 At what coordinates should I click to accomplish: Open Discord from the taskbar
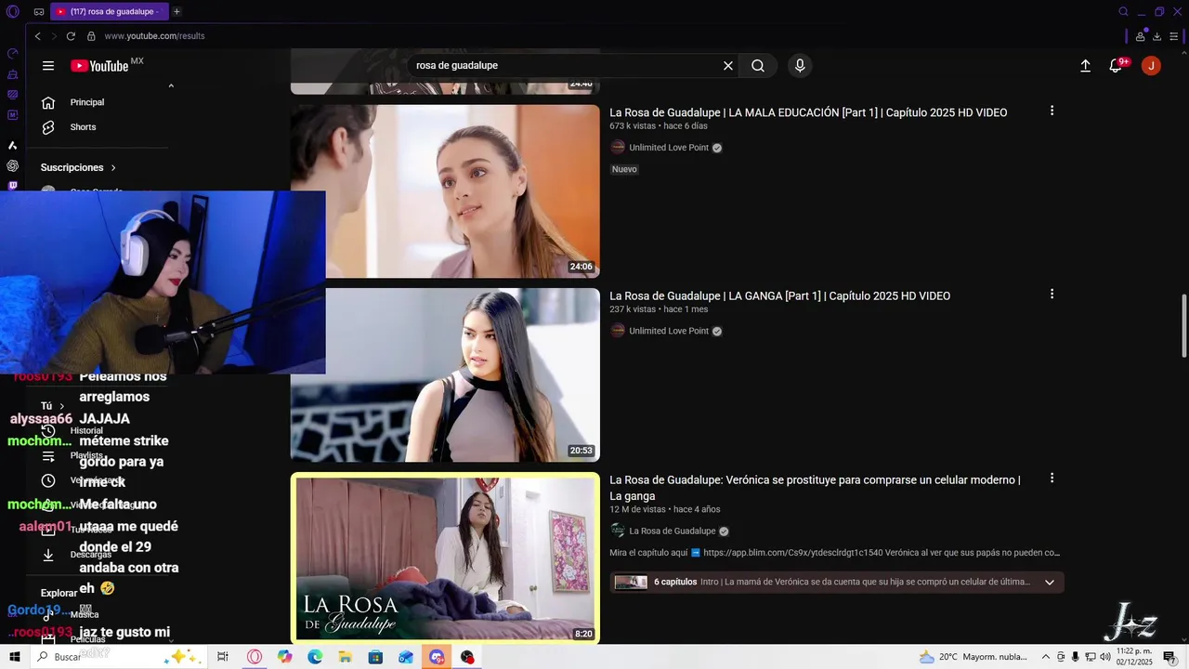437,657
